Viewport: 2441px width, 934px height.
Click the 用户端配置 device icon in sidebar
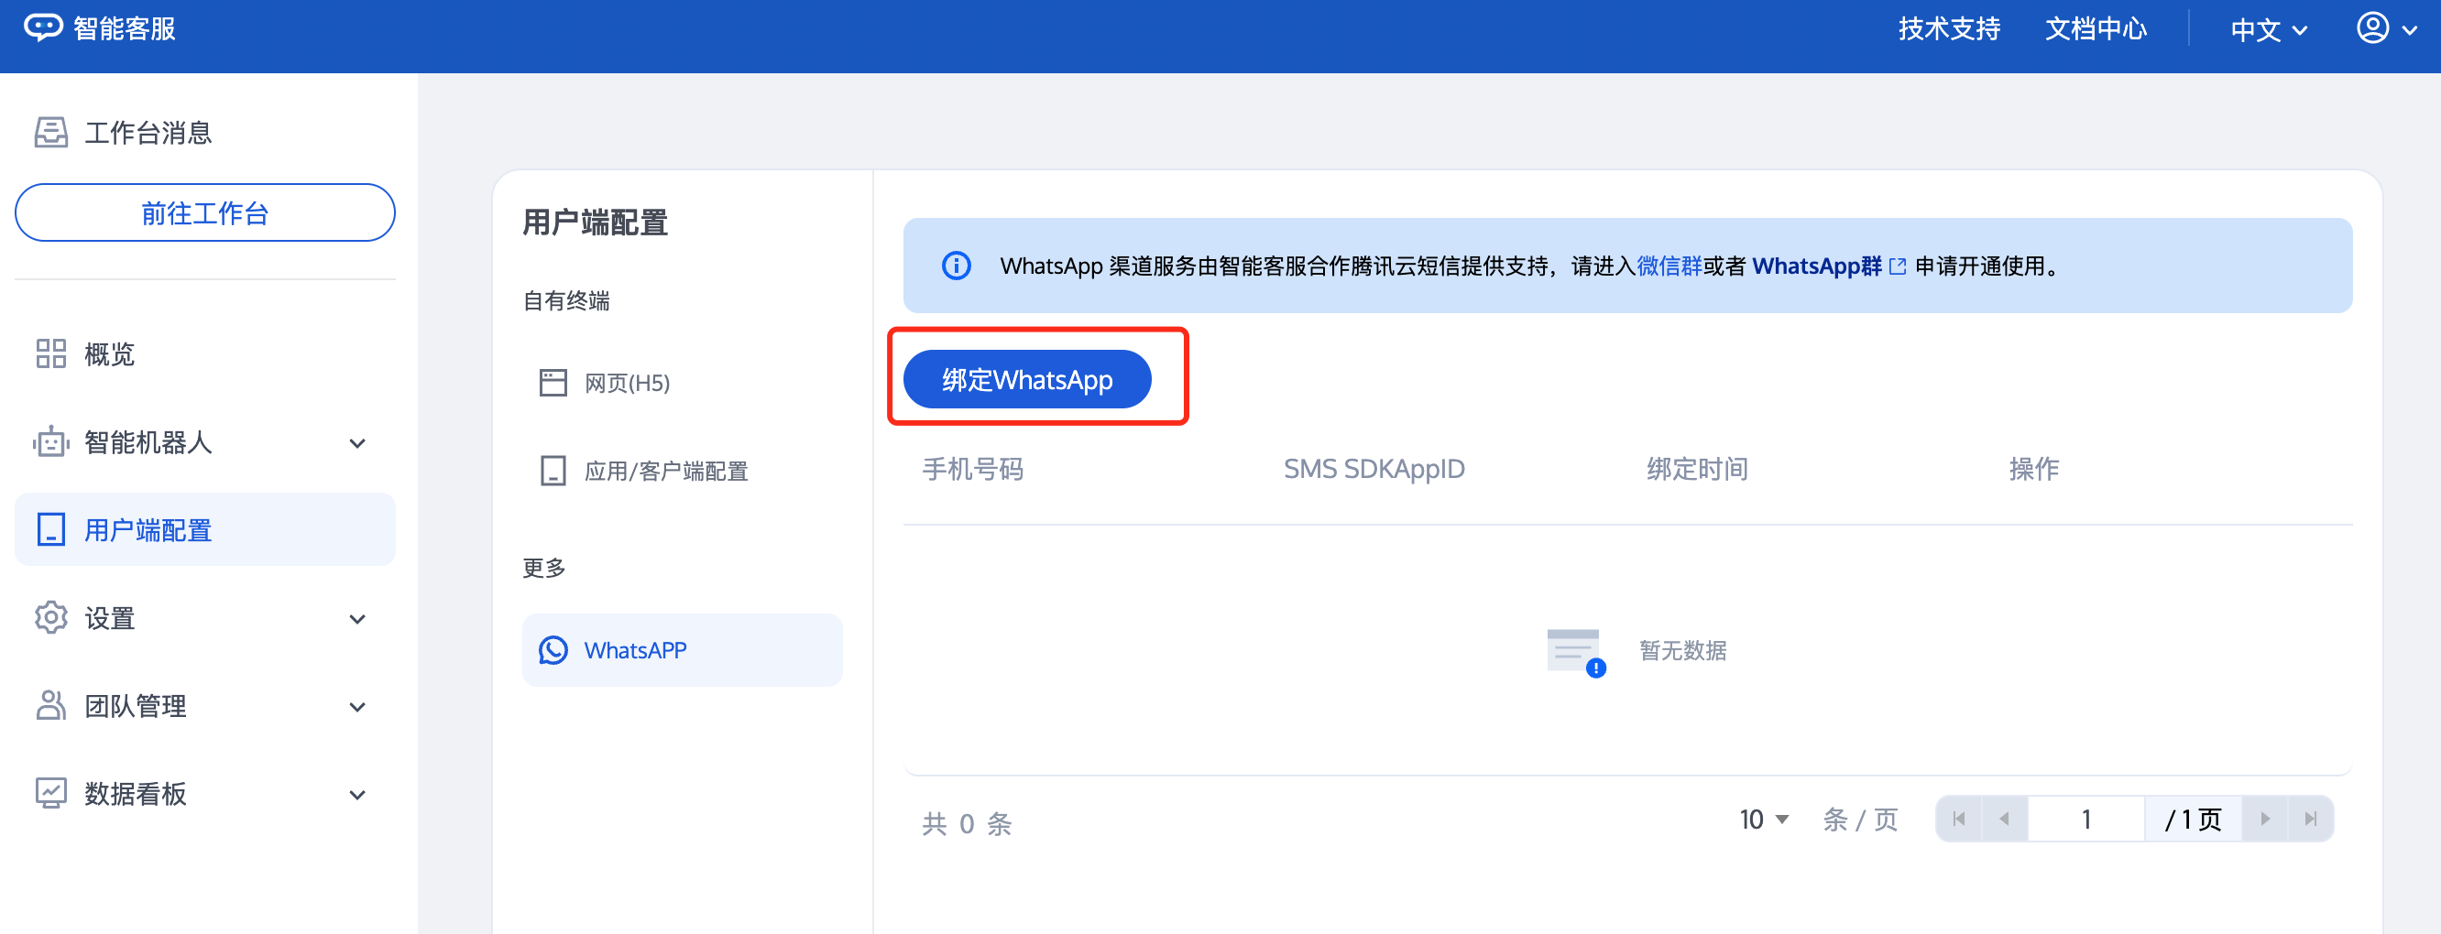point(51,529)
